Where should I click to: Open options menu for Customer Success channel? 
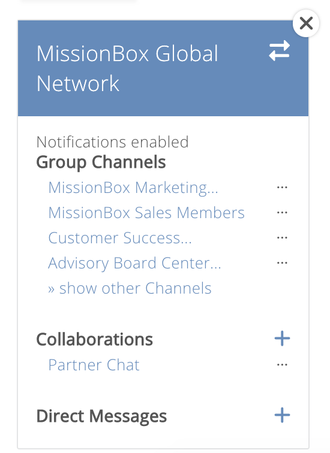coord(282,238)
